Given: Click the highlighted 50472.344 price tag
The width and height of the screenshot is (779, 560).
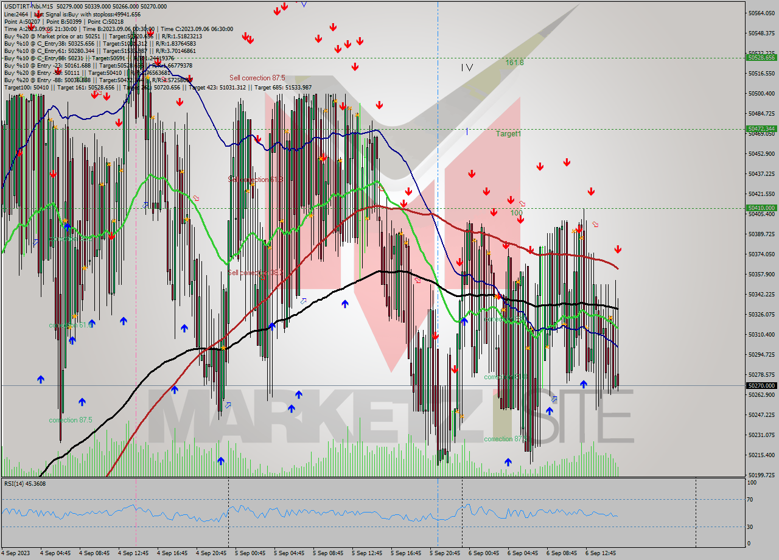Looking at the screenshot, I should [761, 128].
